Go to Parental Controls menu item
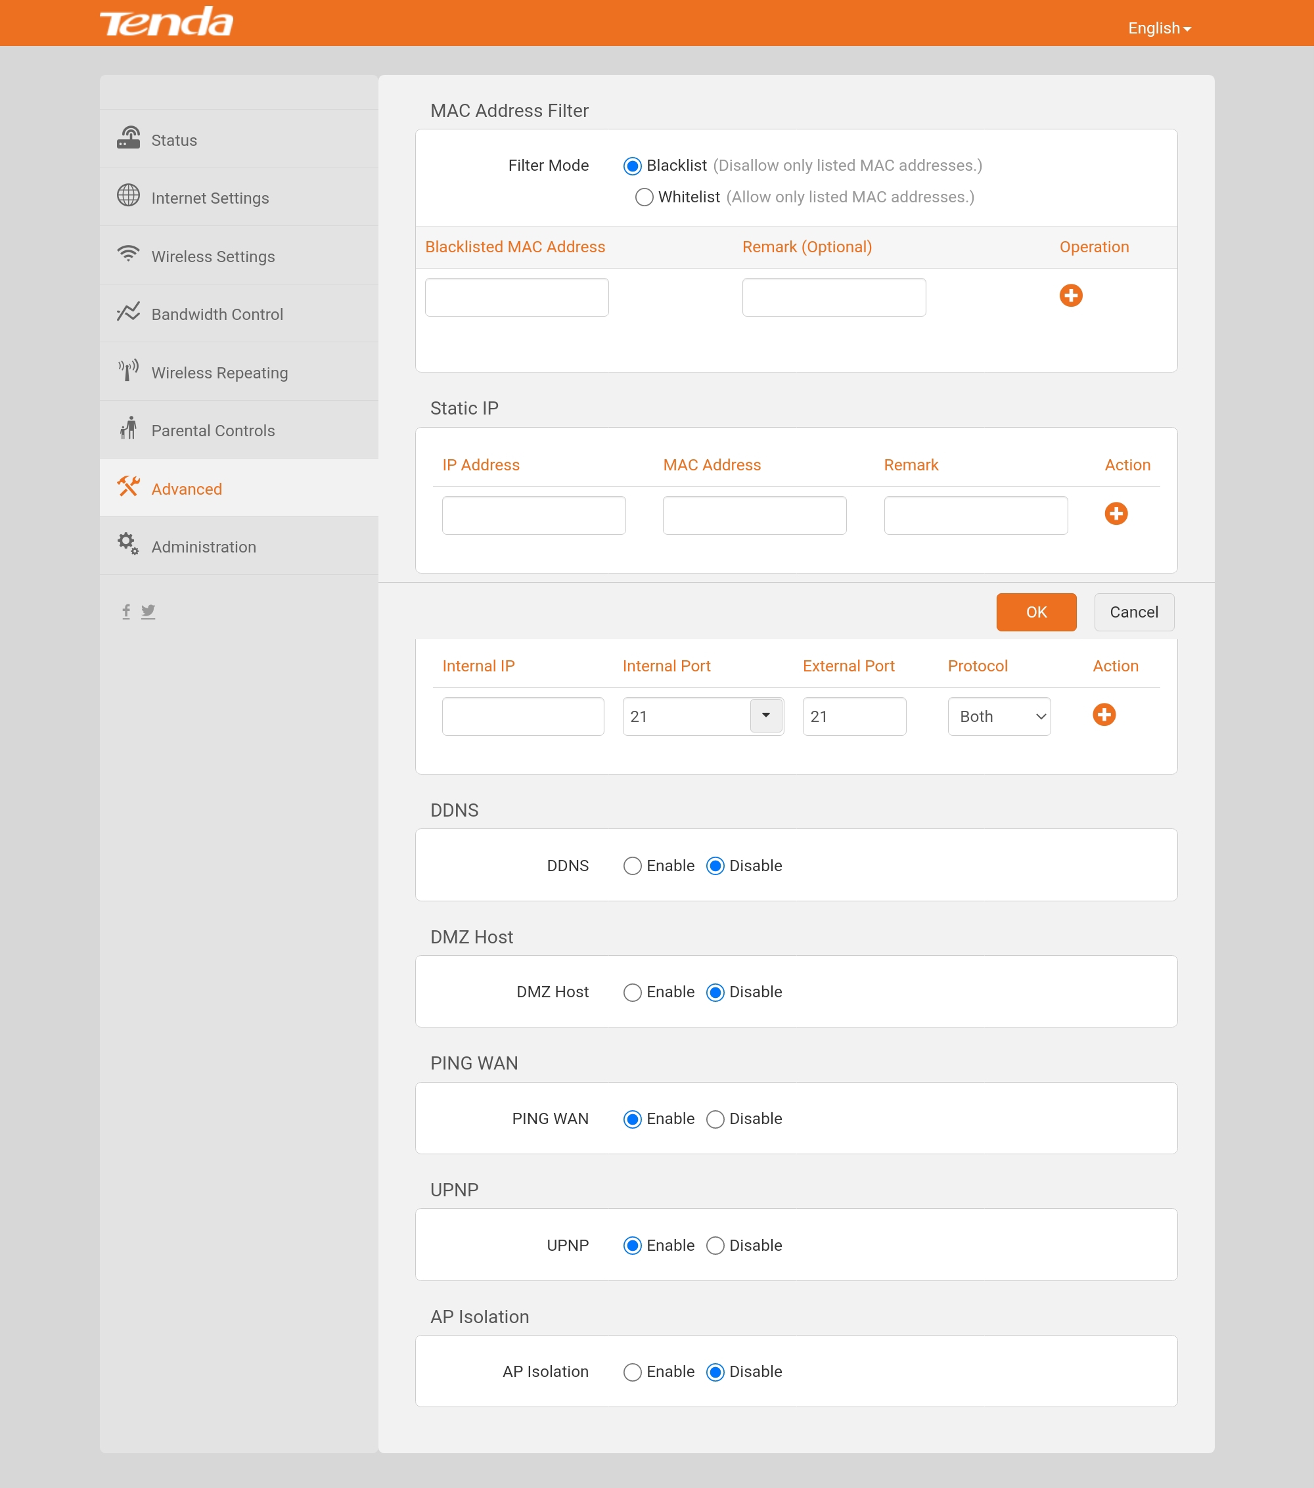1314x1488 pixels. click(213, 431)
